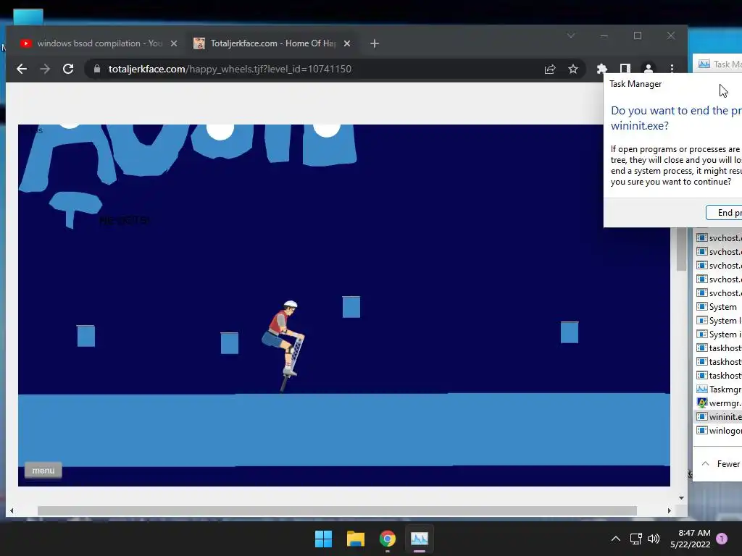Click horizontal scrollbar in Chrome page
The height and width of the screenshot is (556, 742).
pyautogui.click(x=337, y=510)
